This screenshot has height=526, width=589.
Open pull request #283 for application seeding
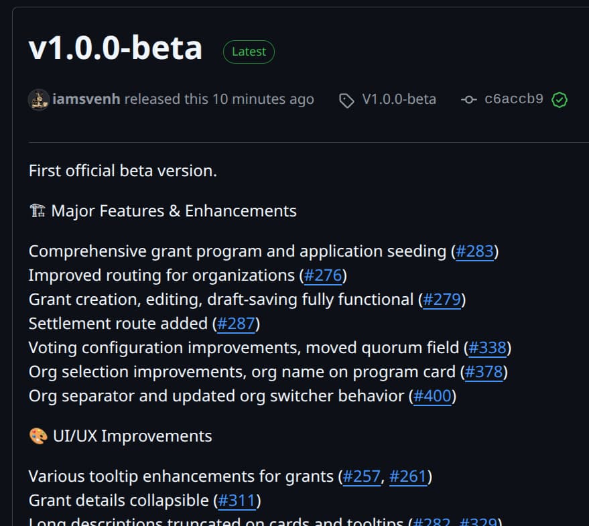coord(474,251)
